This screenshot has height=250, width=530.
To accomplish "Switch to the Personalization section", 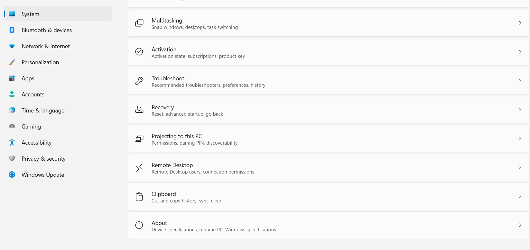I will pyautogui.click(x=40, y=62).
